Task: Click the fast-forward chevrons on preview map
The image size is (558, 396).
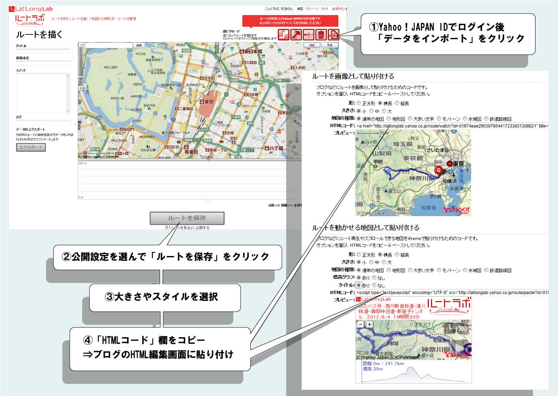Action: pos(462,329)
